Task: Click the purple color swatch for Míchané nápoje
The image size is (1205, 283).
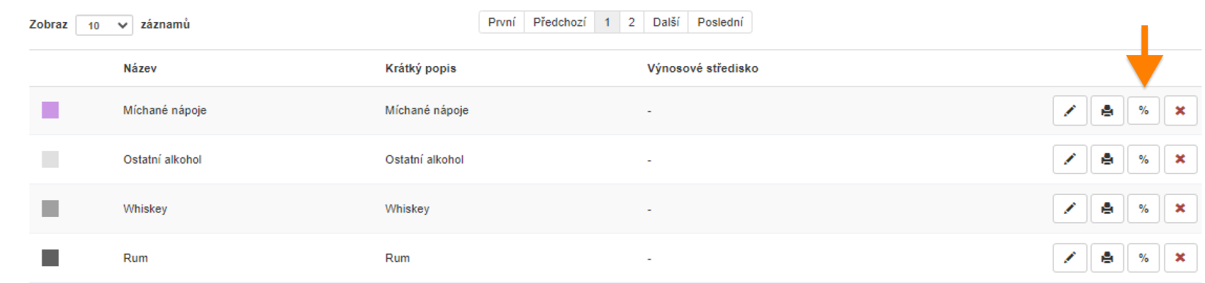Action: coord(51,110)
